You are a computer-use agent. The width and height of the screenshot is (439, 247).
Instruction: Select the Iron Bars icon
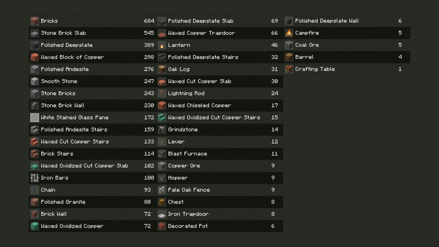(34, 178)
